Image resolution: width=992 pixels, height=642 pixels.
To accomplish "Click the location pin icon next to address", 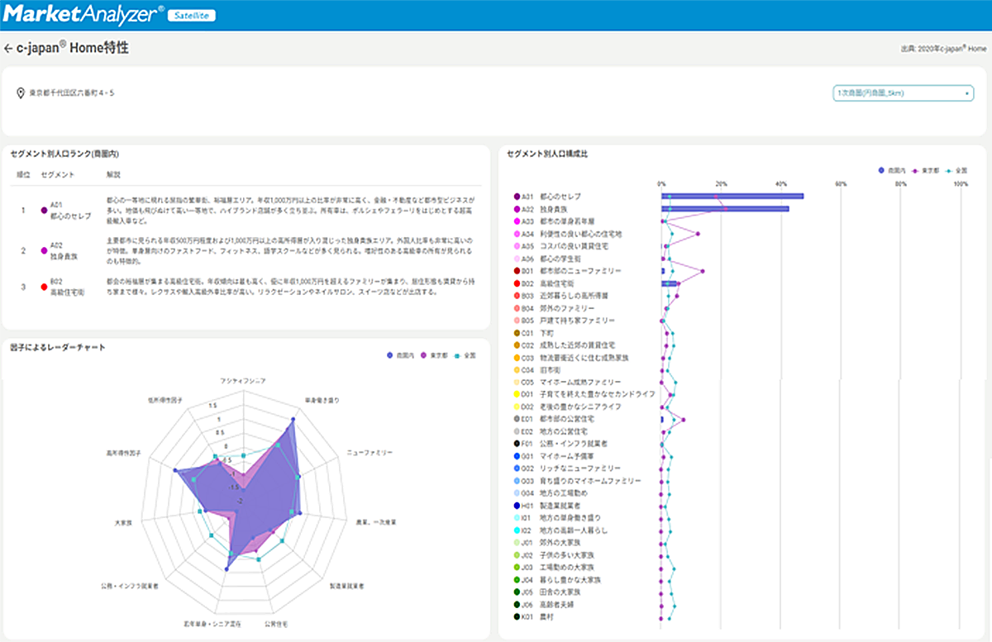I will pos(21,93).
